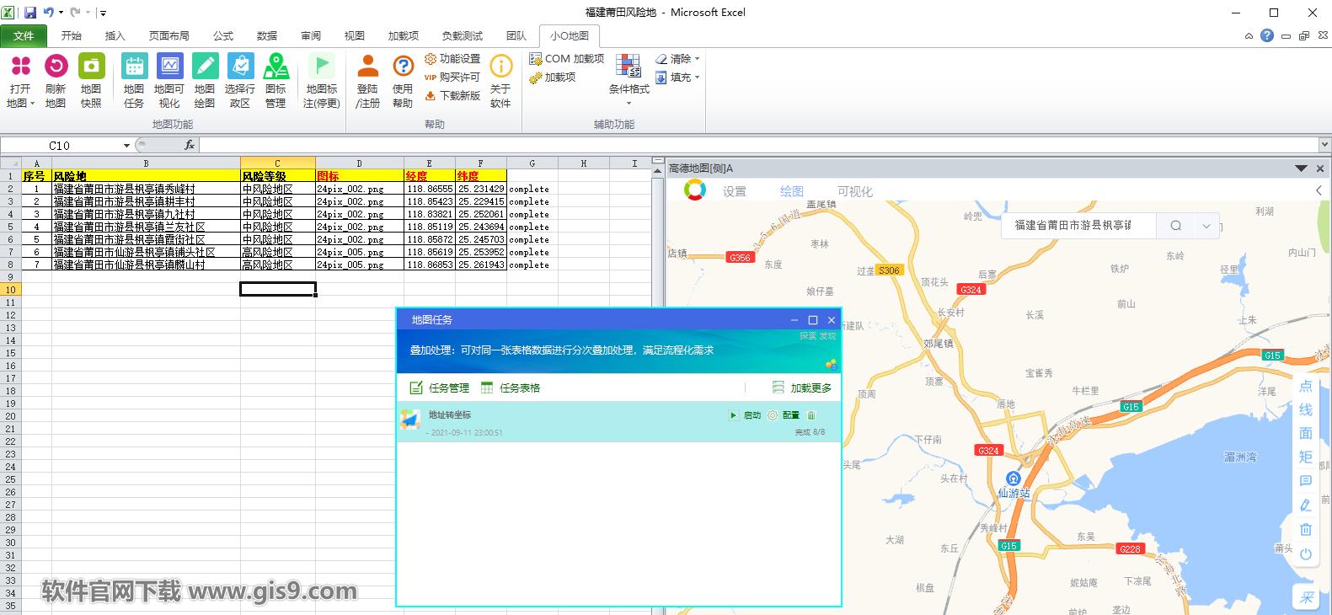The height and width of the screenshot is (615, 1332).
Task: Select the 矩 rectangle tool on map
Action: point(1305,457)
